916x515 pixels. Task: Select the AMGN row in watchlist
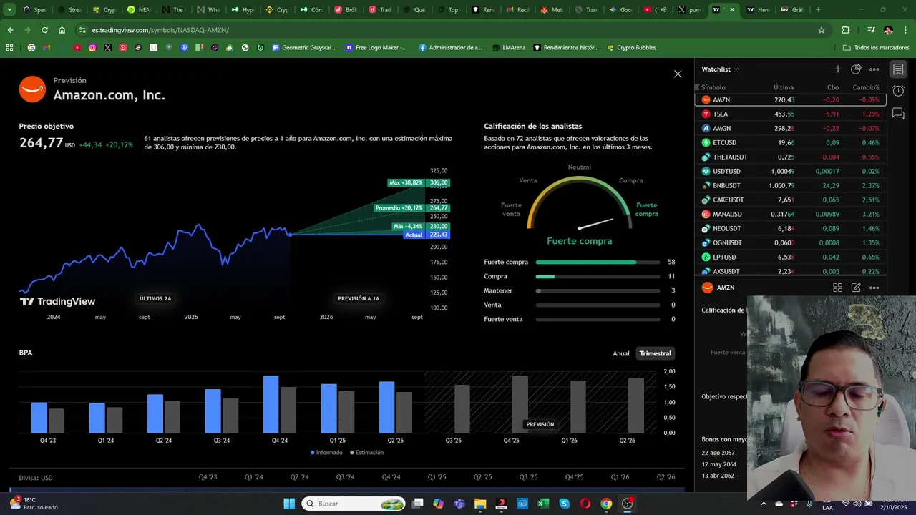790,128
